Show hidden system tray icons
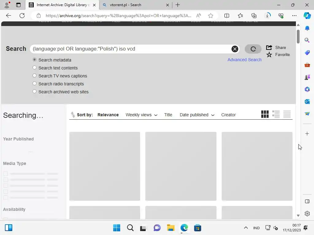The image size is (314, 235). (x=246, y=228)
